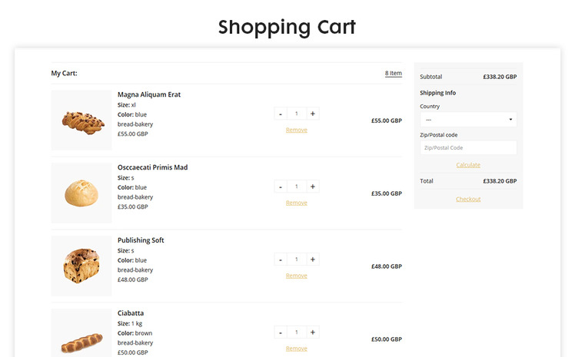Screen dimensions: 575x357
Task: Open the Osccaecati Primis Mad product title
Action: tap(152, 167)
